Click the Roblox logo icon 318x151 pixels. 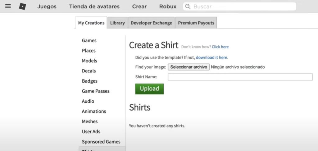pyautogui.click(x=22, y=7)
